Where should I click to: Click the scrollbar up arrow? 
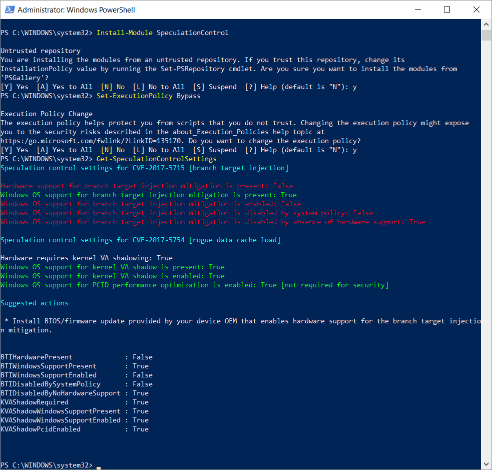pyautogui.click(x=486, y=24)
